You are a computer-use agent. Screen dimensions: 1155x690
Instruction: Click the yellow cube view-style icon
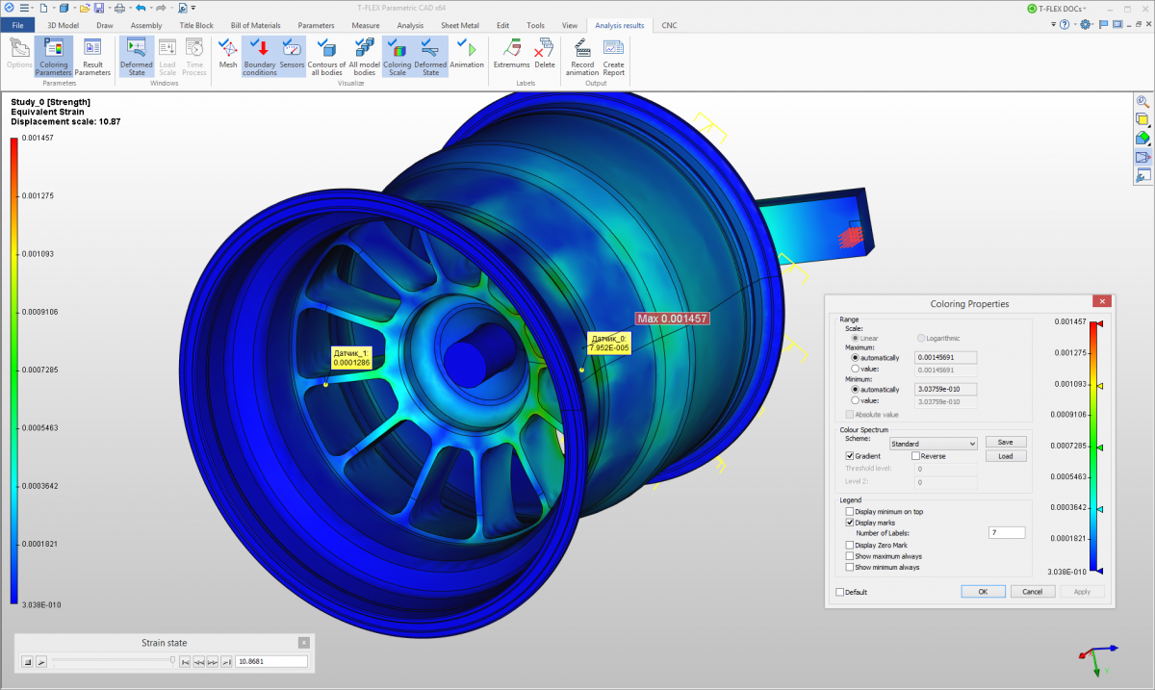[x=1142, y=119]
